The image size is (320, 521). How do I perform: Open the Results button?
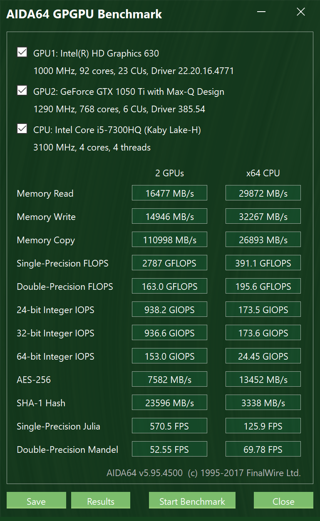point(101,501)
